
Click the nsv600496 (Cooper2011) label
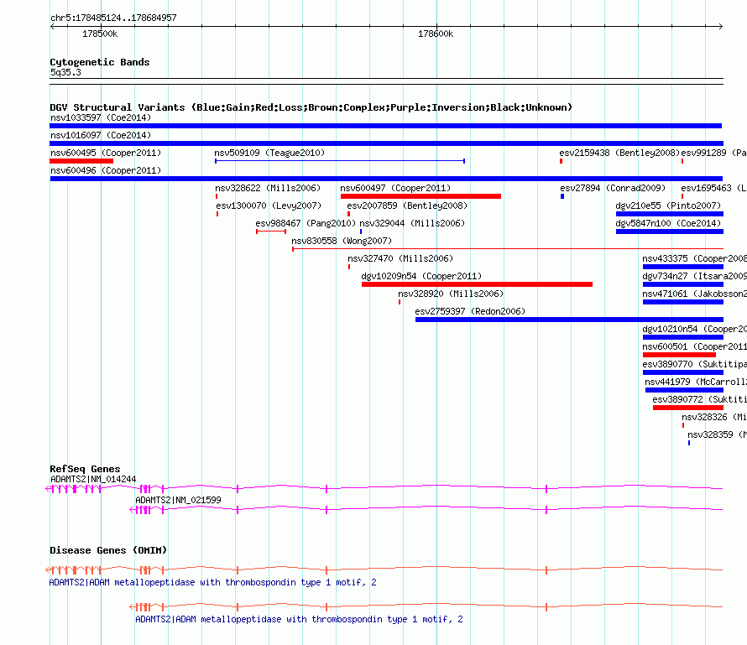pyautogui.click(x=106, y=170)
